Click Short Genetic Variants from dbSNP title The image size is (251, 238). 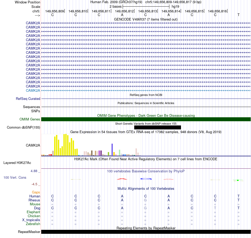click(x=146, y=124)
